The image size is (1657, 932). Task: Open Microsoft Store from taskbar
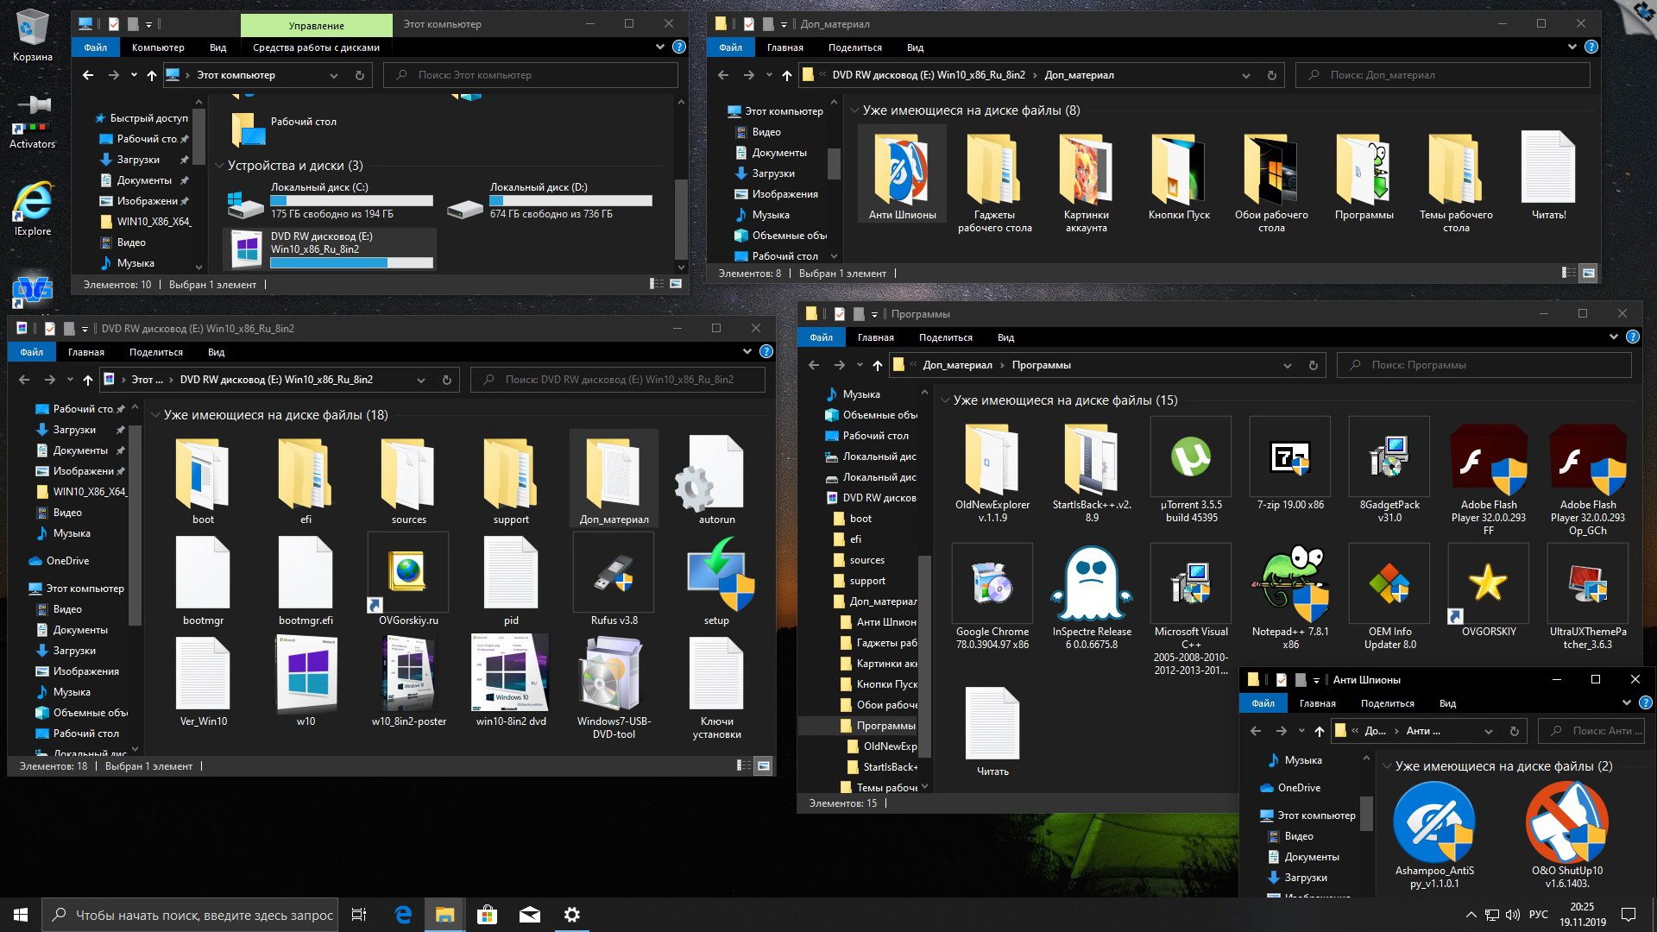pos(487,915)
